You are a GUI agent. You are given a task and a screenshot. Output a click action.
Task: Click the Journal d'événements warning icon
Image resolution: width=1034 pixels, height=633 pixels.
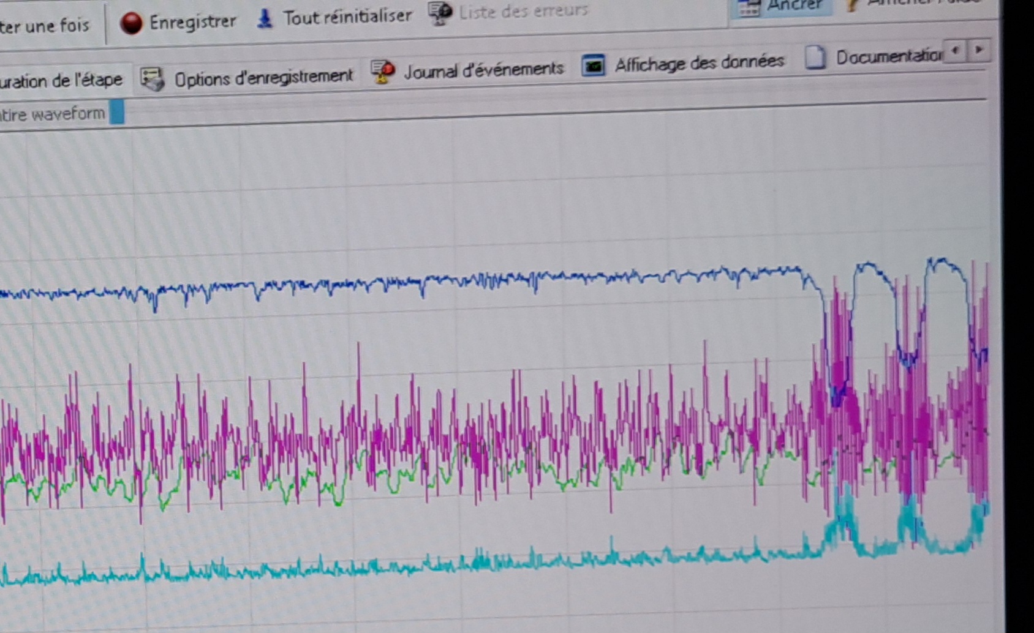coord(383,72)
